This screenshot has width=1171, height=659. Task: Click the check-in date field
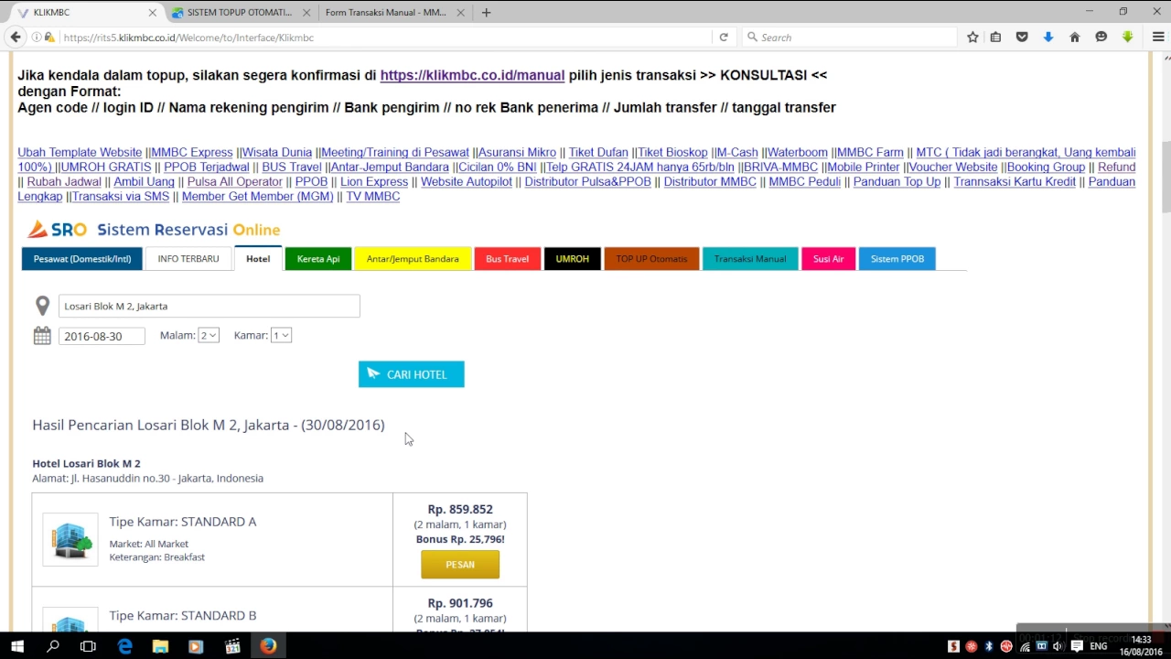(102, 336)
